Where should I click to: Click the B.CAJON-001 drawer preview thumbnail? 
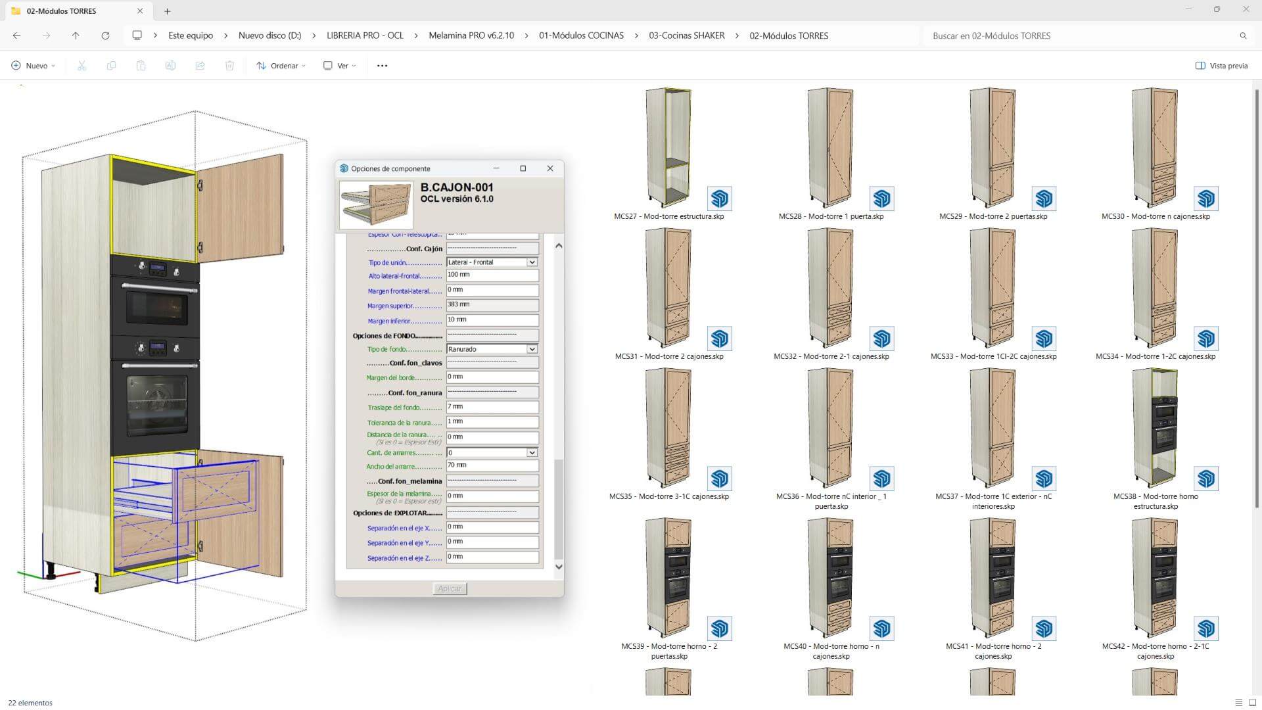coord(376,204)
